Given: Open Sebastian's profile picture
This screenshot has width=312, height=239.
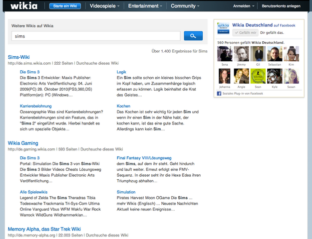Looking at the screenshot, I should pyautogui.click(x=275, y=54).
